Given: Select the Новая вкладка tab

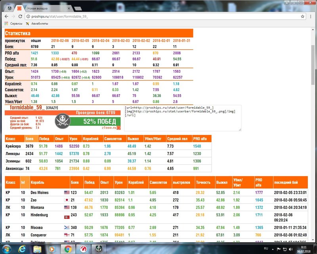Looking at the screenshot, I should (44, 8).
